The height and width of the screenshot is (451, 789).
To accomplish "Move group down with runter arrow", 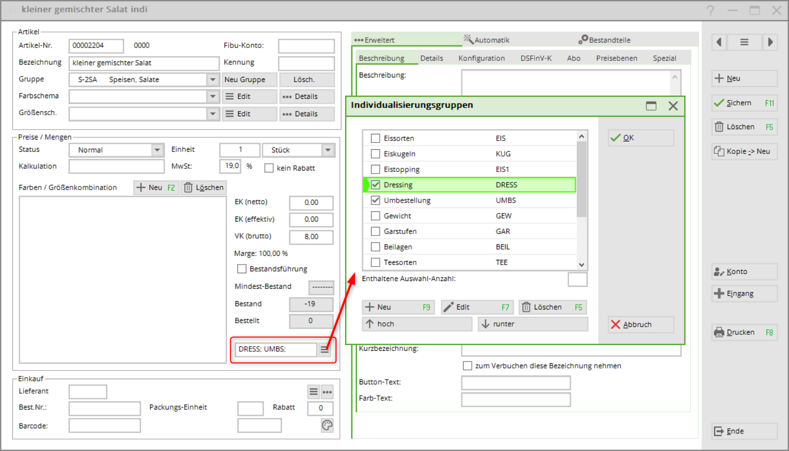I will click(532, 324).
